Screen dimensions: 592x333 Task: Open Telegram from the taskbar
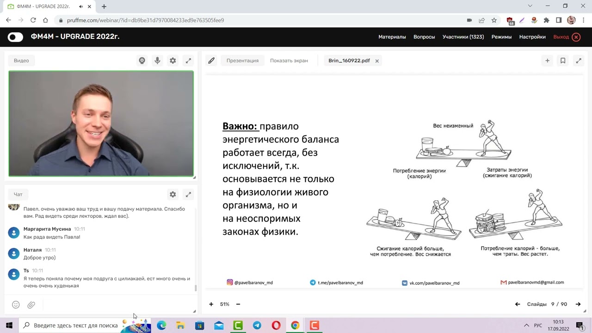point(257,326)
